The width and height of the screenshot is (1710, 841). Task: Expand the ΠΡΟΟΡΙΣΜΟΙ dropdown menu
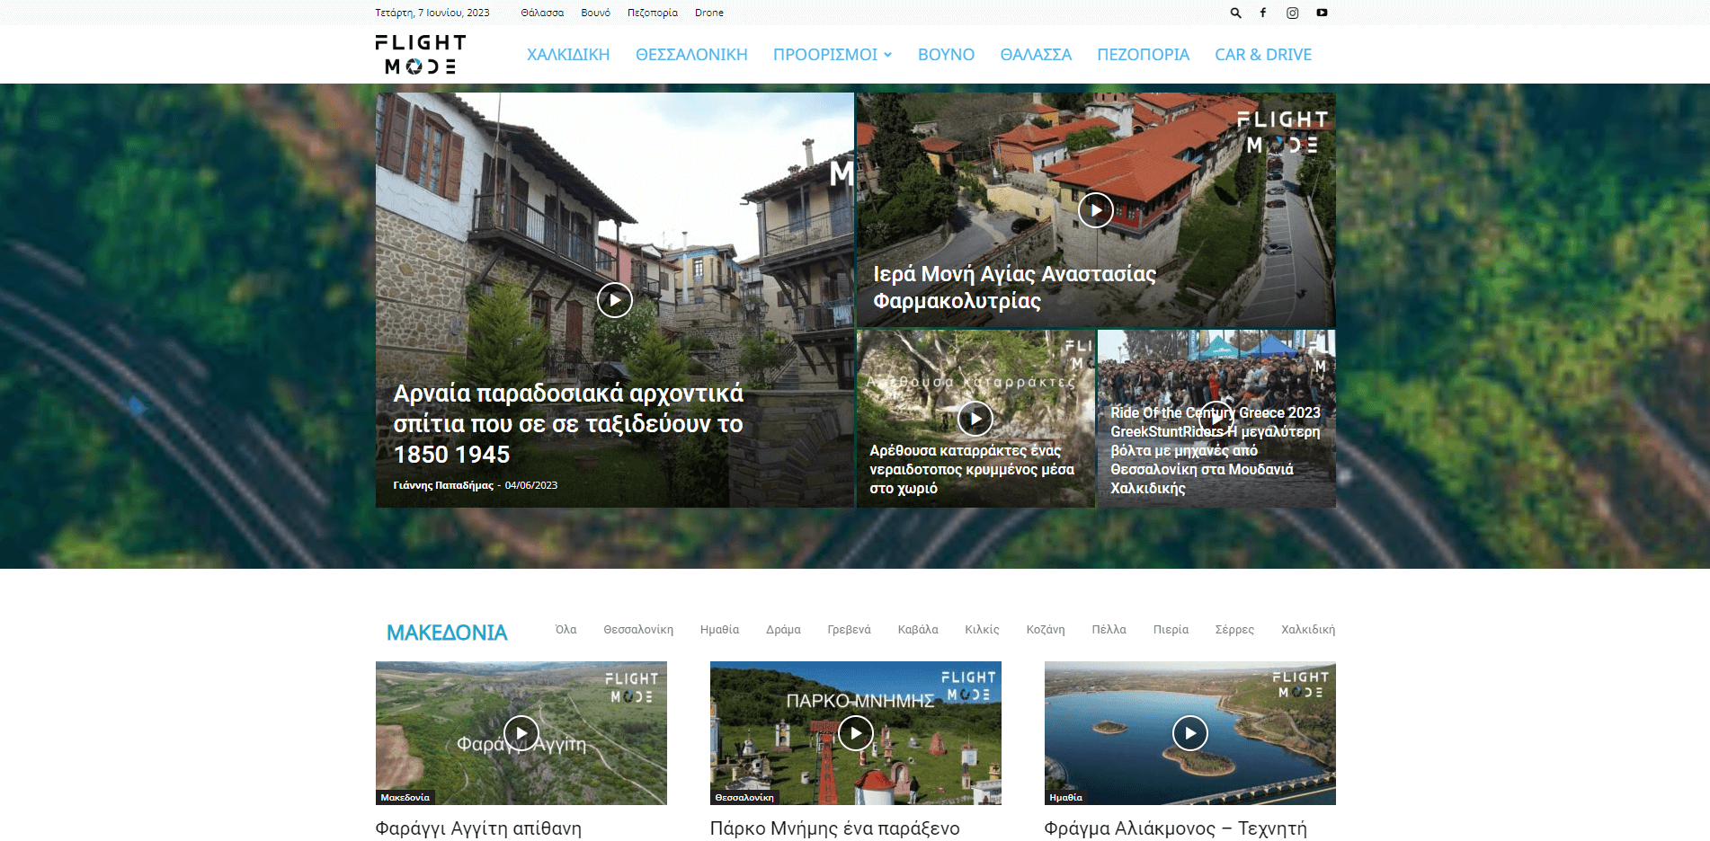tap(832, 55)
